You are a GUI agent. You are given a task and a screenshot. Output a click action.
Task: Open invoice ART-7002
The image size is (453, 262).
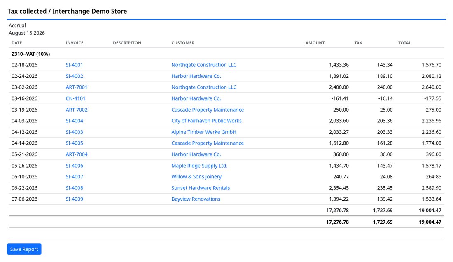point(77,110)
